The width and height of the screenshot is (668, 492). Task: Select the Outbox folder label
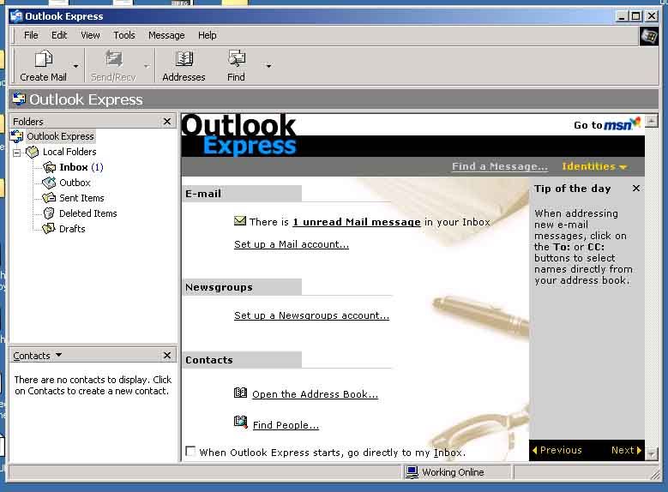75,183
